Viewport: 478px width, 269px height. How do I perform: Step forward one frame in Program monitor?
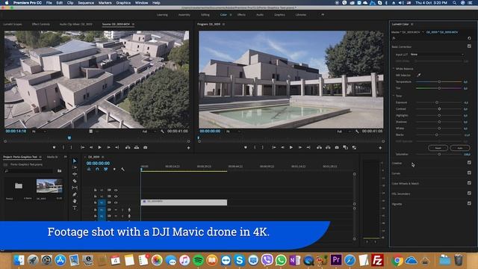coord(299,147)
